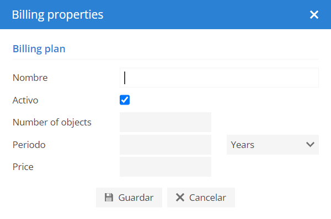331x219 pixels.
Task: Click into the Price input field
Action: pyautogui.click(x=165, y=167)
